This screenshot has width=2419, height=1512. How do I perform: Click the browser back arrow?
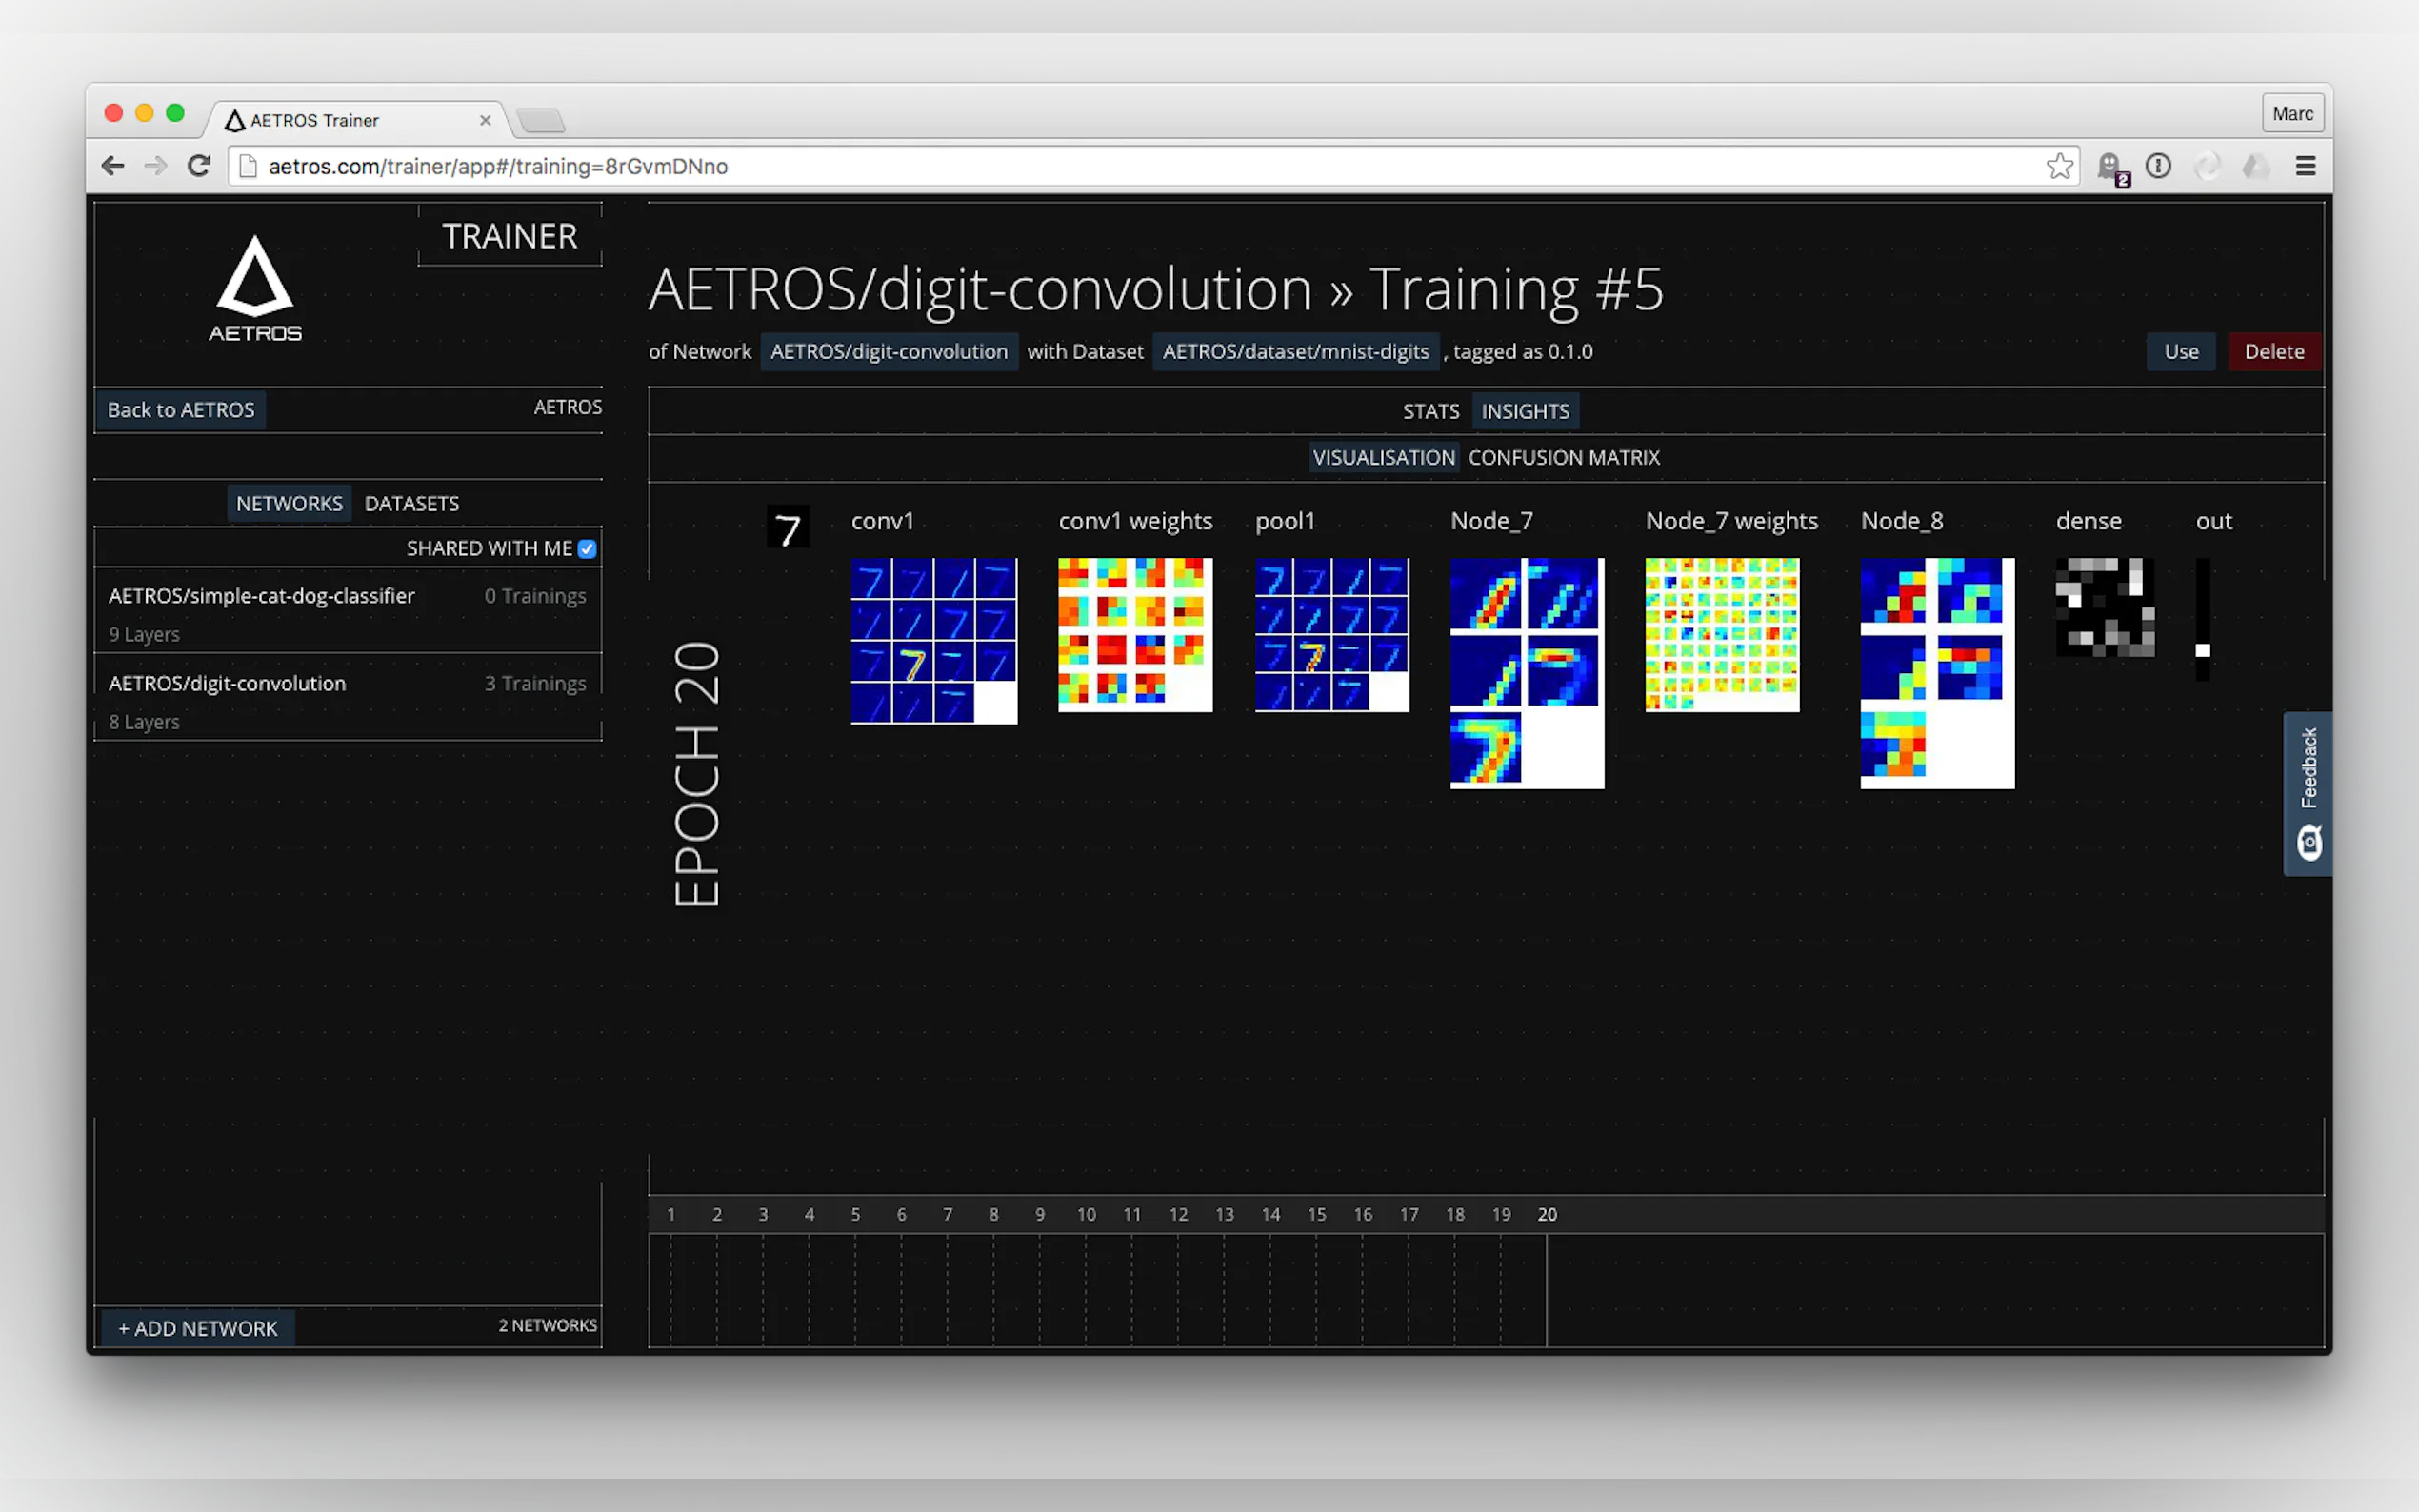click(113, 166)
